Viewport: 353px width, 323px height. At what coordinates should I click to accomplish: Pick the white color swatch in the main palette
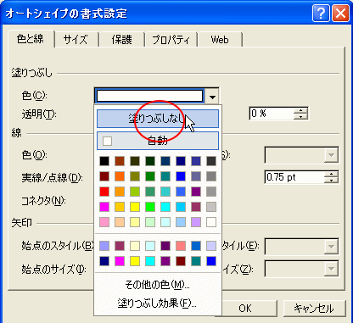211,222
